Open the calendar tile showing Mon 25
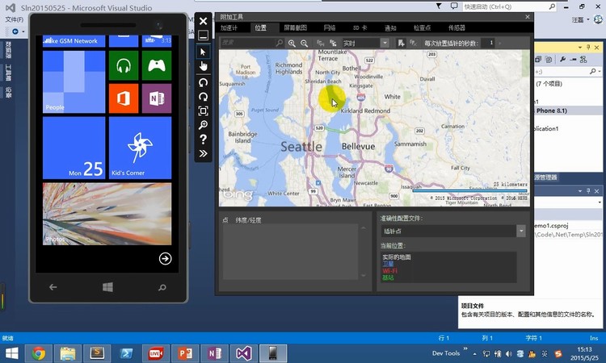The width and height of the screenshot is (606, 363). pos(74,148)
